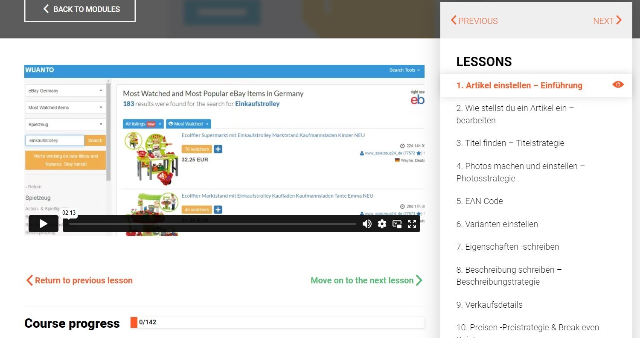The image size is (640, 338).
Task: Open the Ecoiffier Marktstand listing title
Action: (277, 196)
